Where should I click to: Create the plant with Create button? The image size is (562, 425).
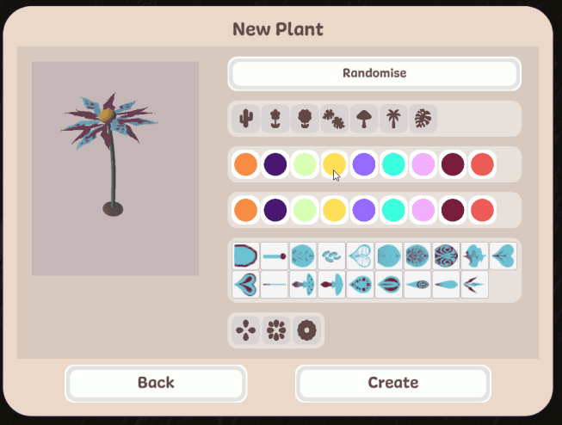tap(393, 383)
